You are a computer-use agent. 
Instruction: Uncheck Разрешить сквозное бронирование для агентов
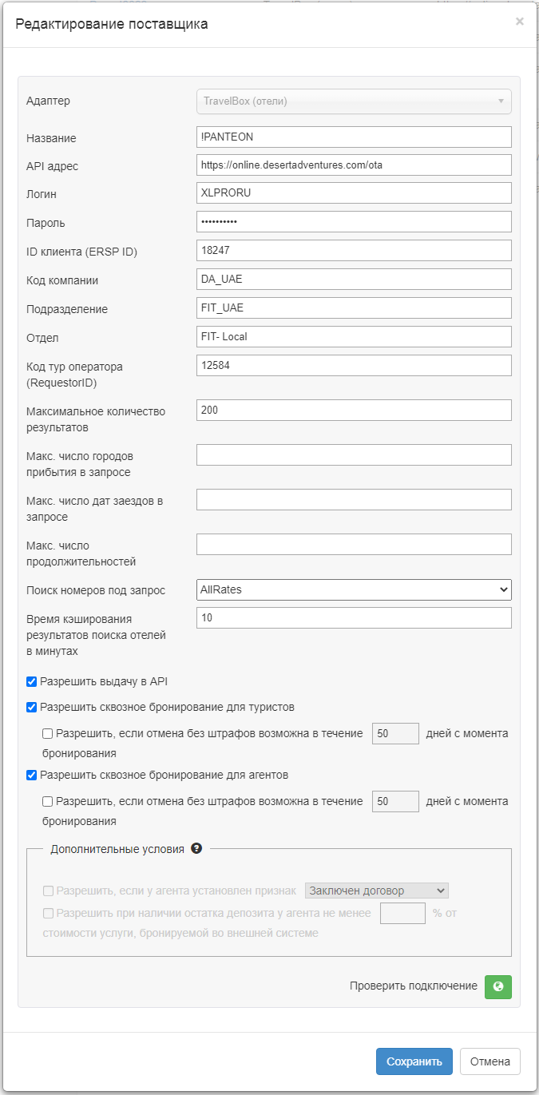point(31,774)
